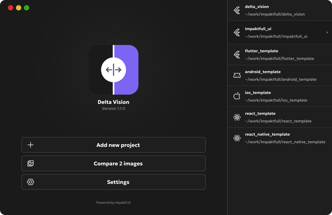Click path ~/work/impaktfull/react_native_template

pyautogui.click(x=285, y=142)
